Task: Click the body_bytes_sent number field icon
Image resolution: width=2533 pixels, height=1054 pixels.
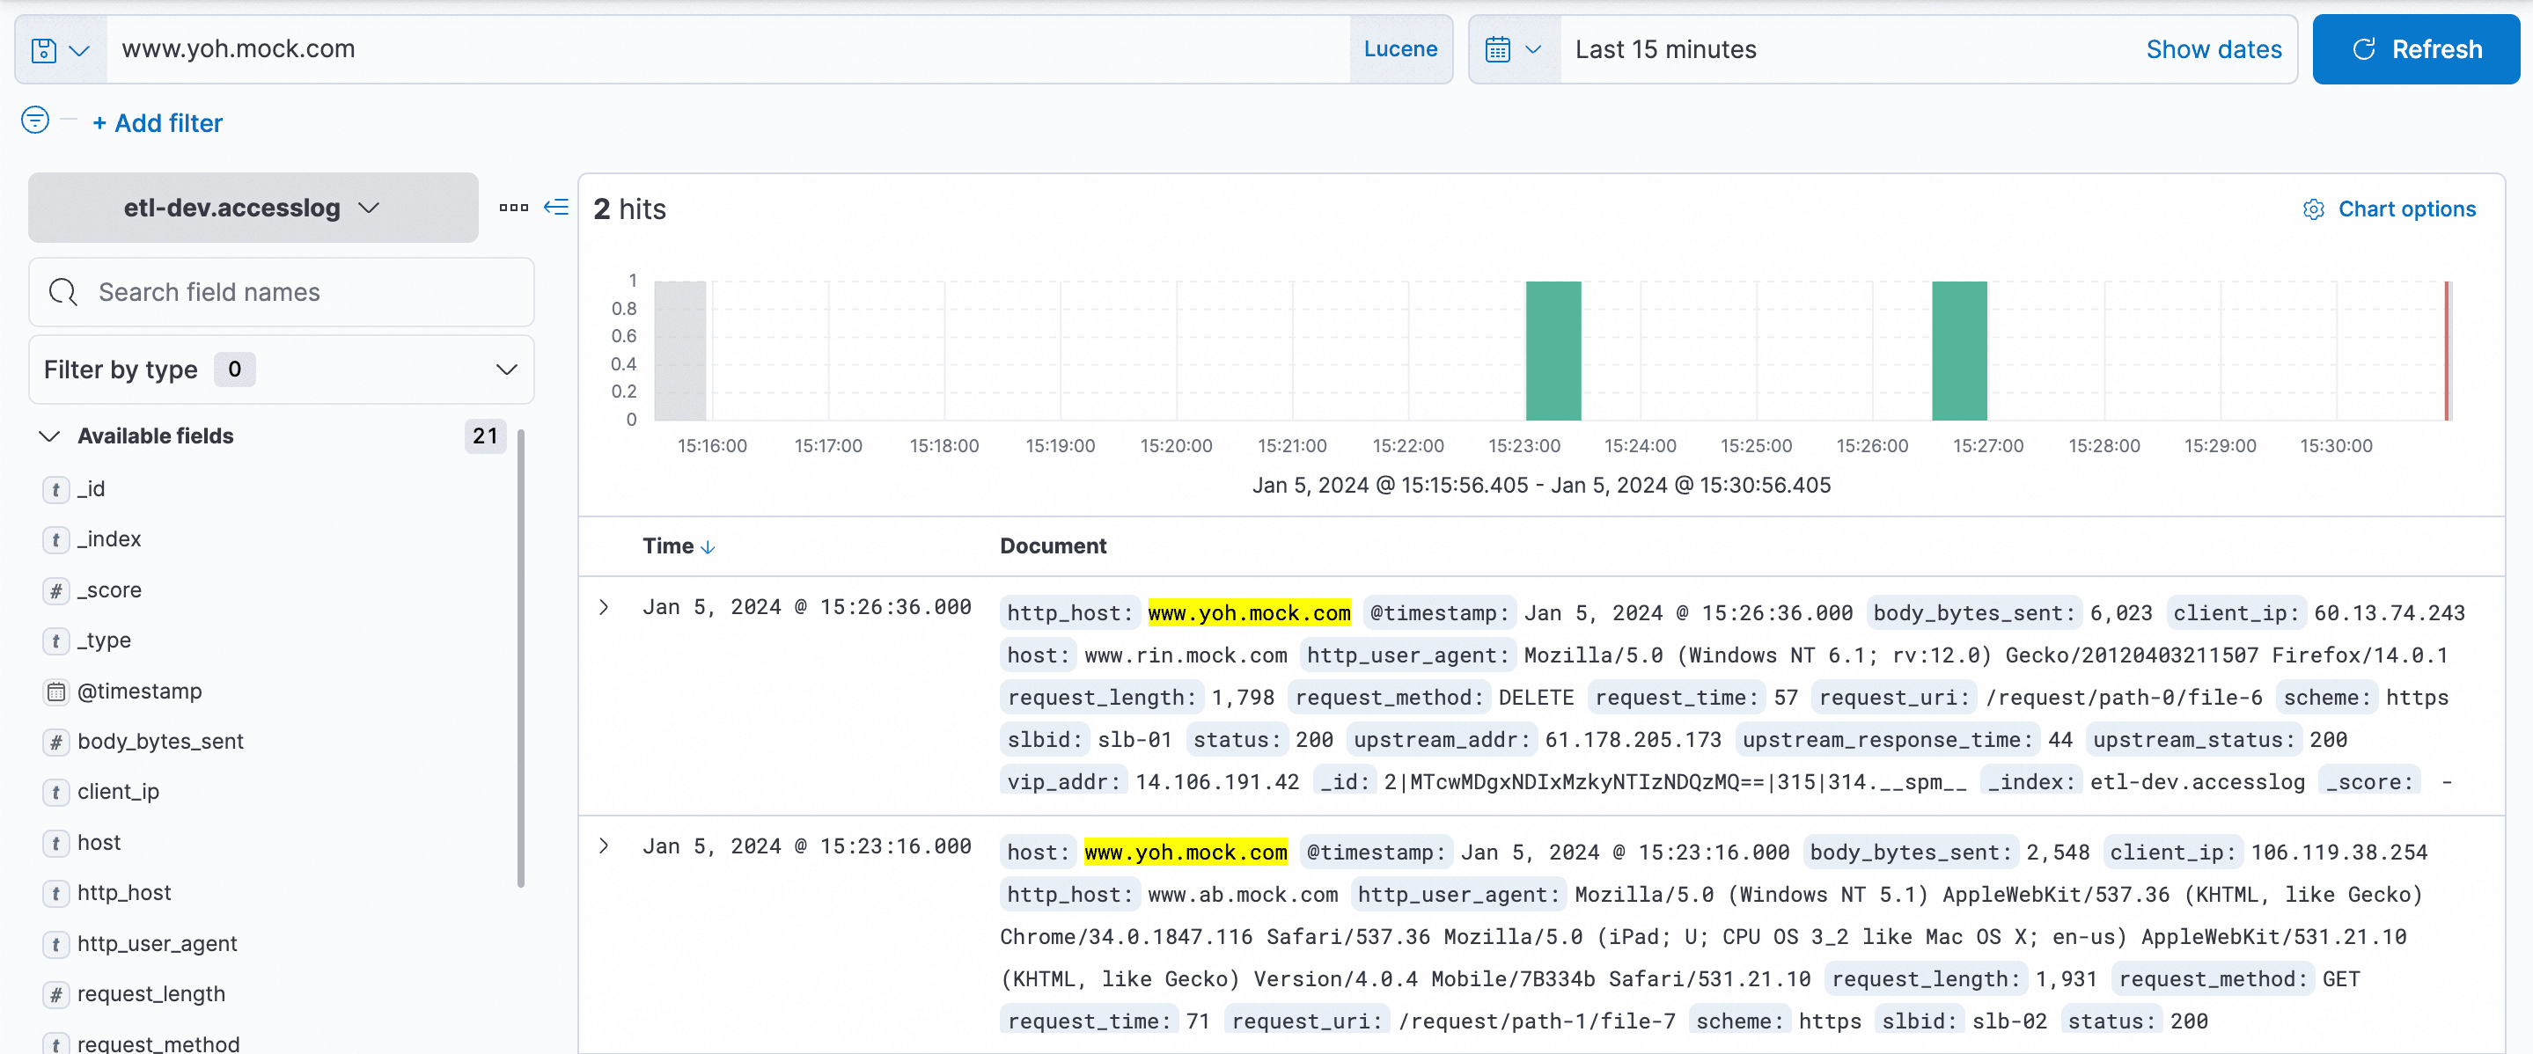Action: [x=56, y=743]
